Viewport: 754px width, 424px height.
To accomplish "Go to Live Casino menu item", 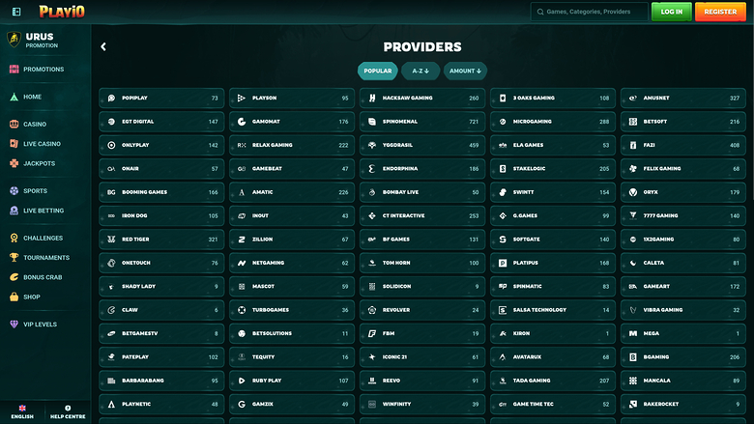I will point(43,144).
